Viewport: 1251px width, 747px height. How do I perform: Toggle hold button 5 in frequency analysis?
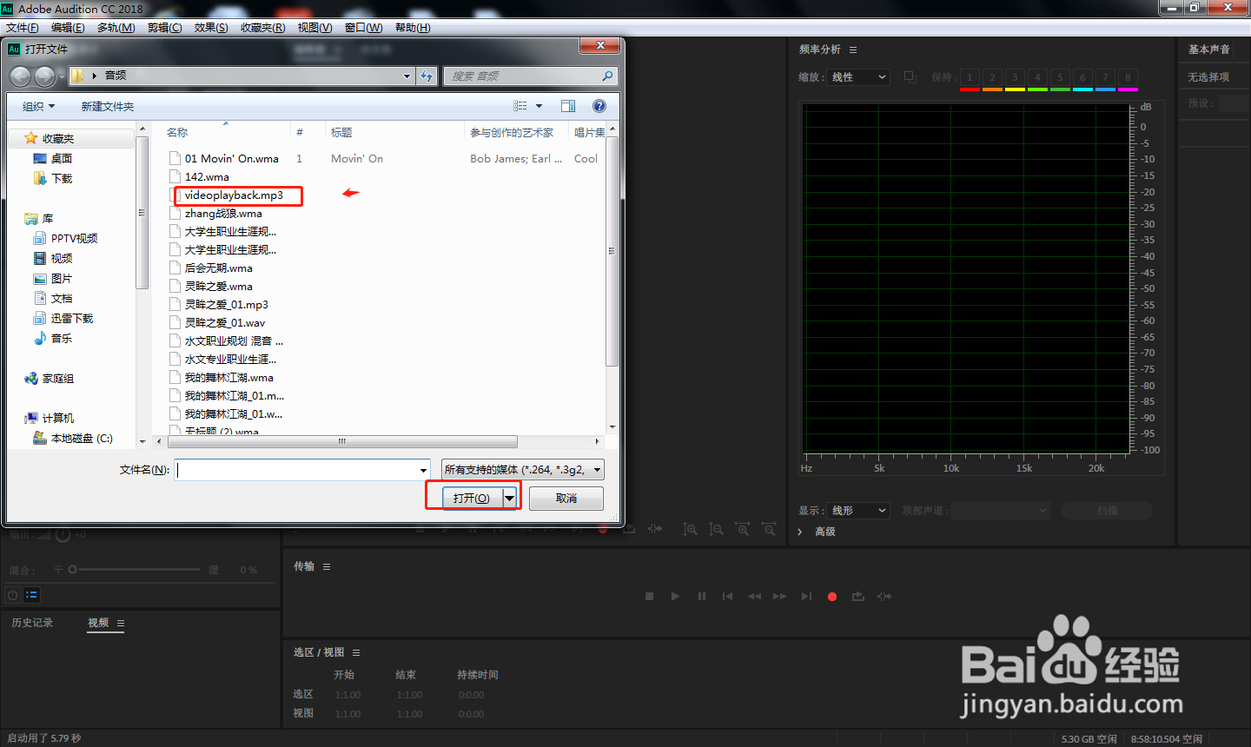pos(1060,77)
